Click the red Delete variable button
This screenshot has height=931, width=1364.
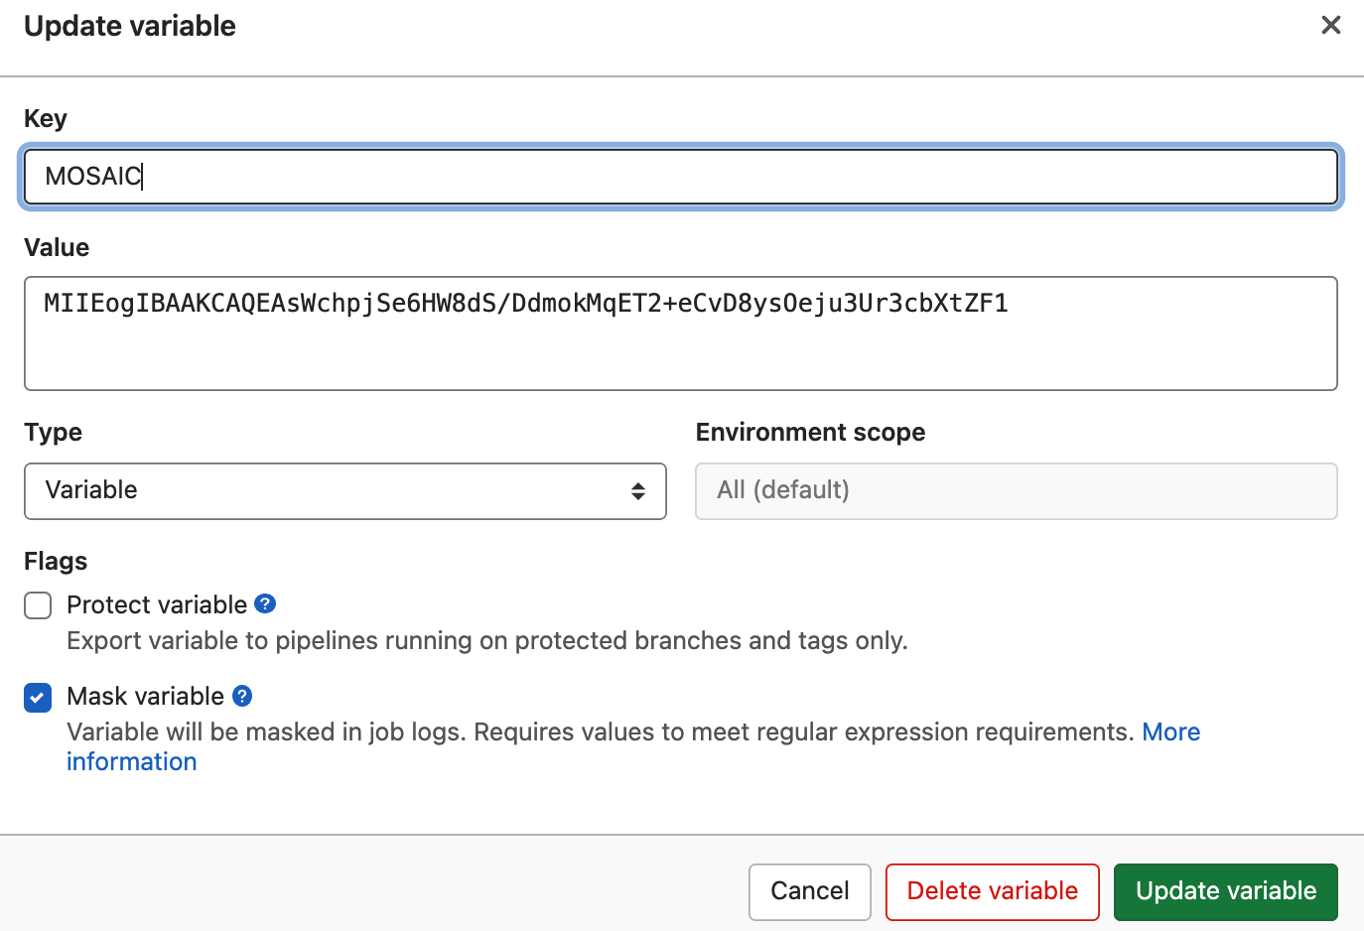[992, 891]
